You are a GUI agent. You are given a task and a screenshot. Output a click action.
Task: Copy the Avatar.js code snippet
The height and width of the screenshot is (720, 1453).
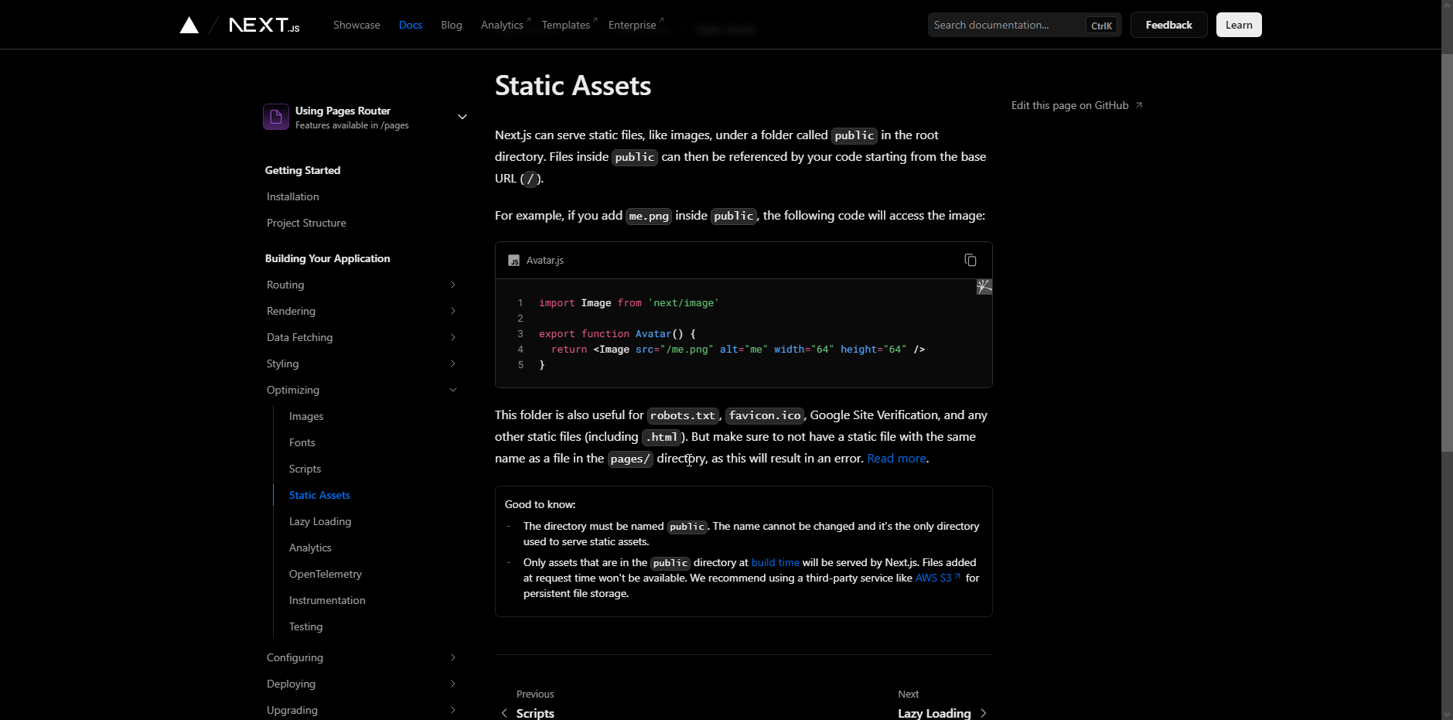pos(970,261)
